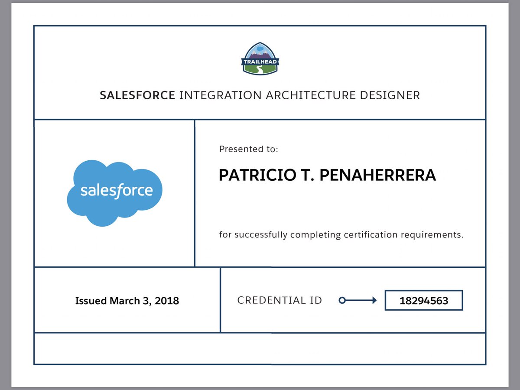Select the name Patricio T. Penaherrera
The height and width of the screenshot is (390, 520).
click(327, 175)
